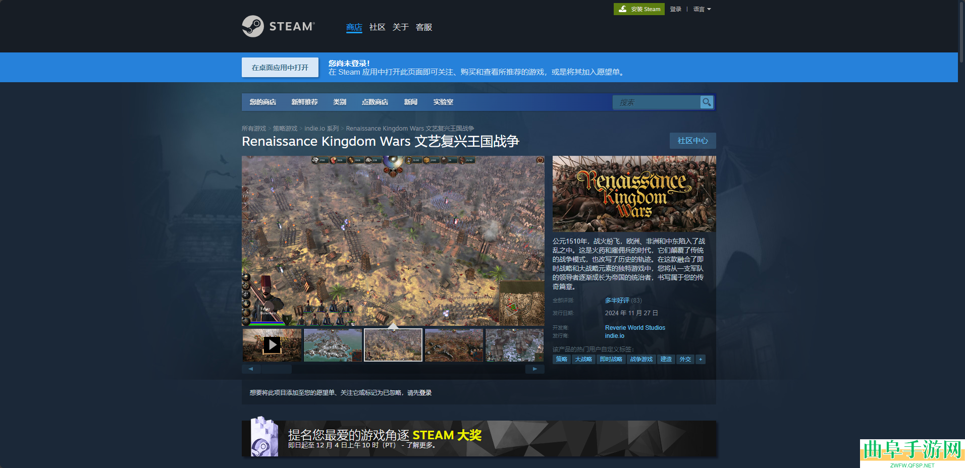Open the 多半好评 reviews summary link
Viewport: 965px width, 468px height.
(617, 301)
